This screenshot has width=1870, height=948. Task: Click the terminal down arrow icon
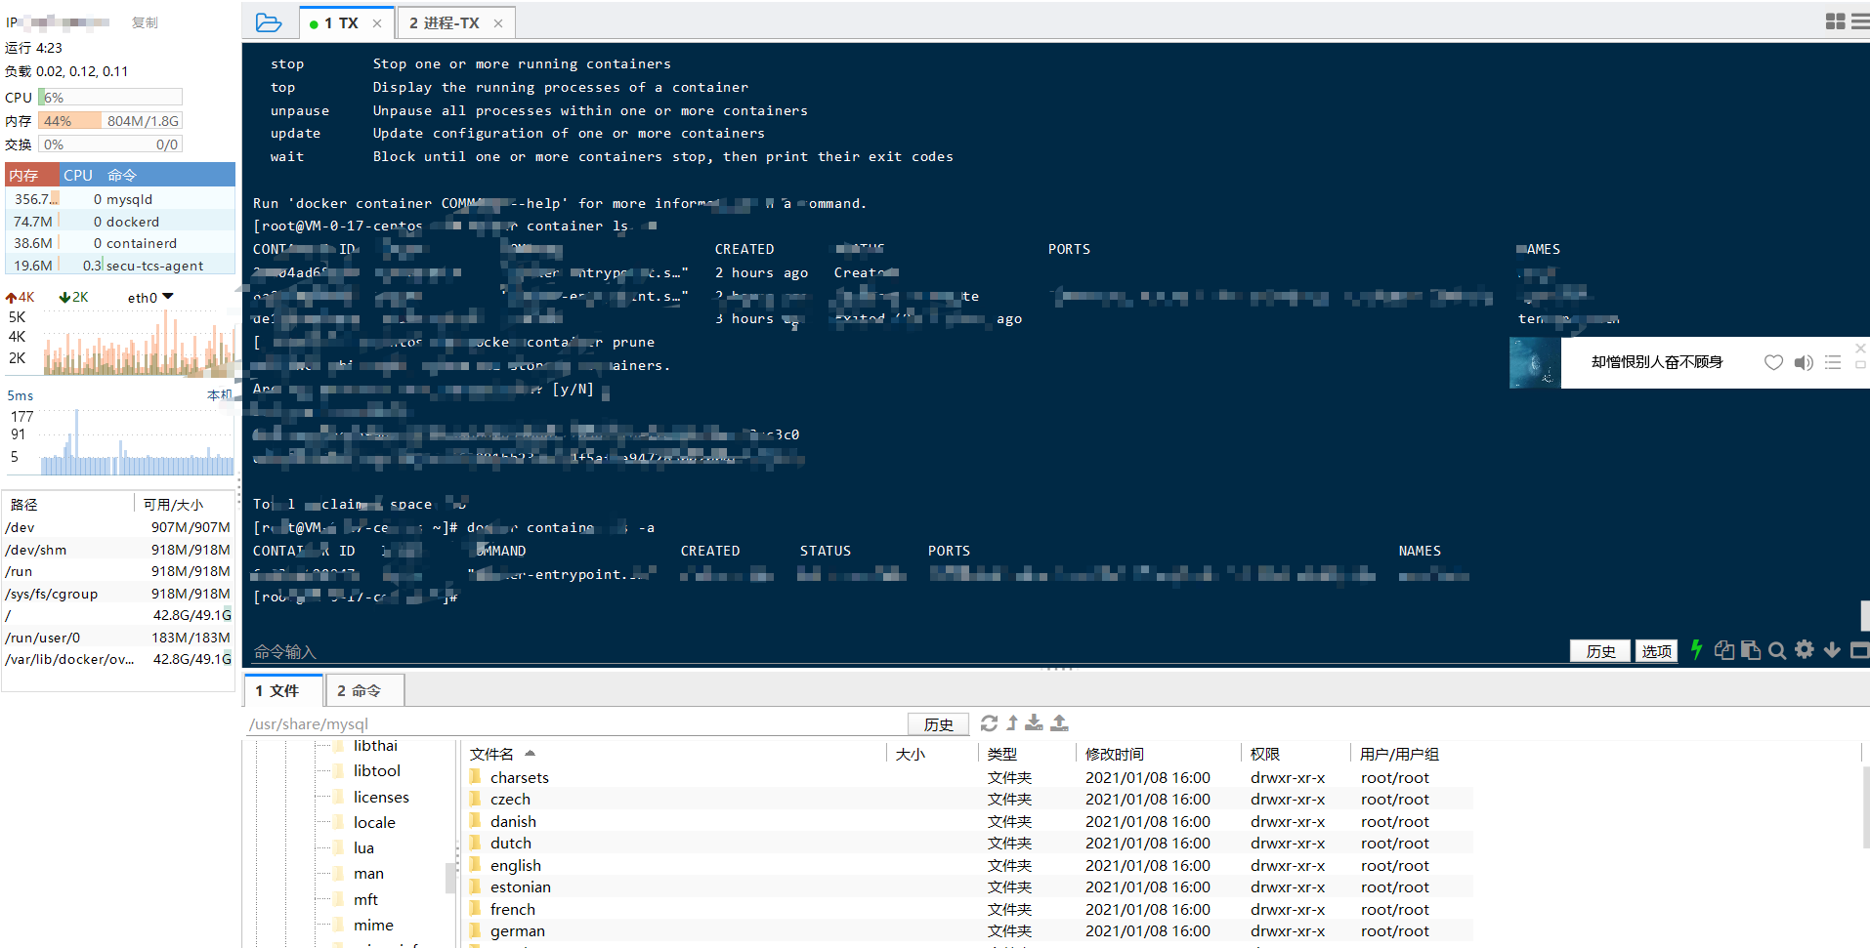click(x=1832, y=650)
